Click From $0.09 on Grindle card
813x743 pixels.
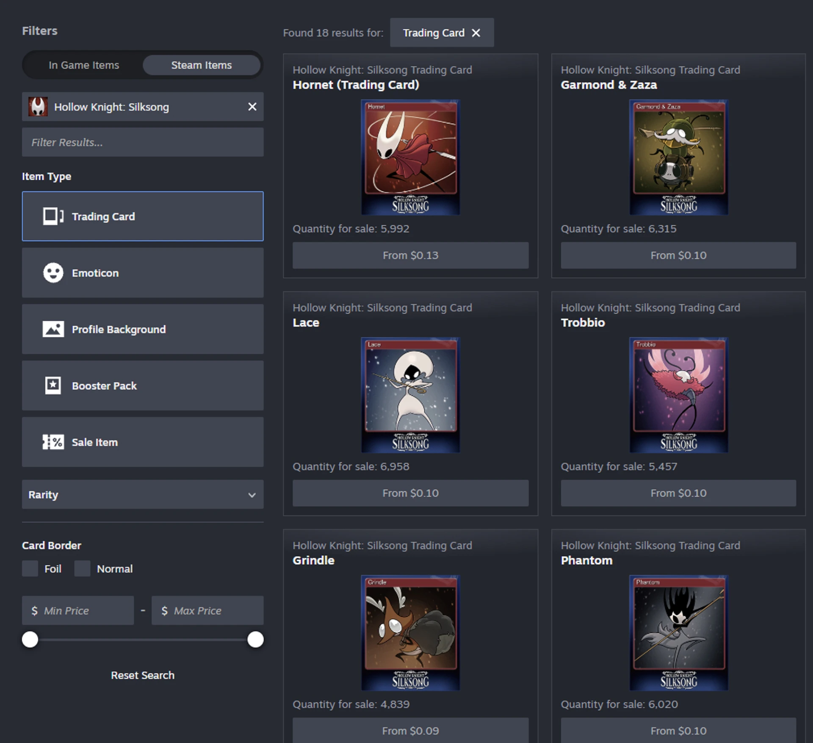click(x=410, y=731)
